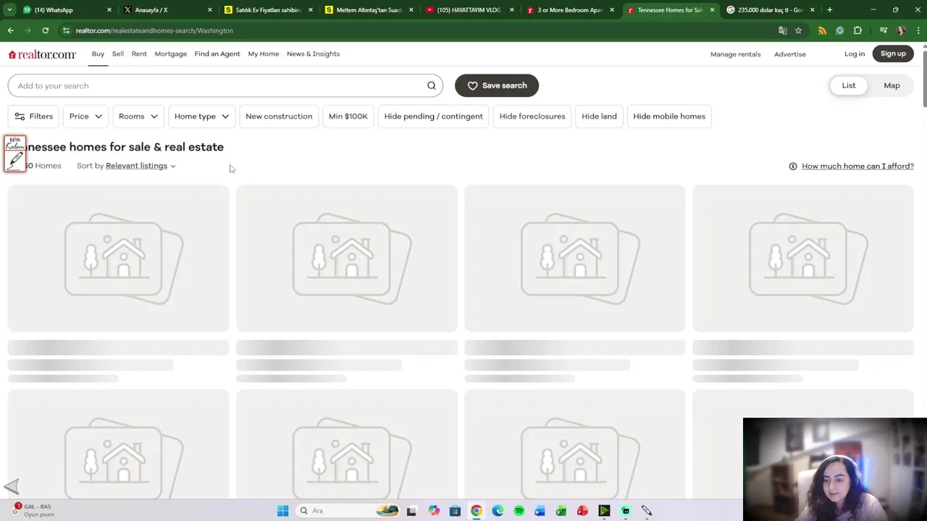Image resolution: width=927 pixels, height=521 pixels.
Task: Open a new browser tab with plus
Action: [829, 10]
